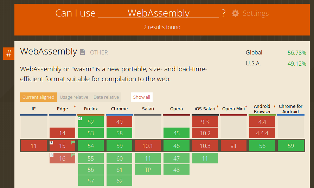Click the asterisk next to Opera Mini
The width and height of the screenshot is (314, 188).
pos(246,106)
